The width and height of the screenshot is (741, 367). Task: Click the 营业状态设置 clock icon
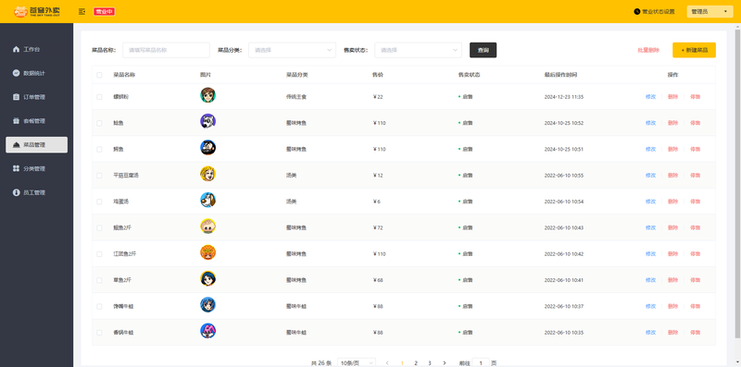[x=636, y=11]
